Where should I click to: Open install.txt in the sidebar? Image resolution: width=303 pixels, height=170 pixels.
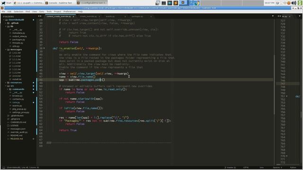point(17,79)
